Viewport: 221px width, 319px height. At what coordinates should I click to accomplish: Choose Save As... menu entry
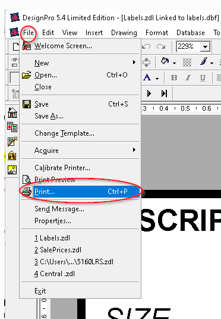[80, 116]
